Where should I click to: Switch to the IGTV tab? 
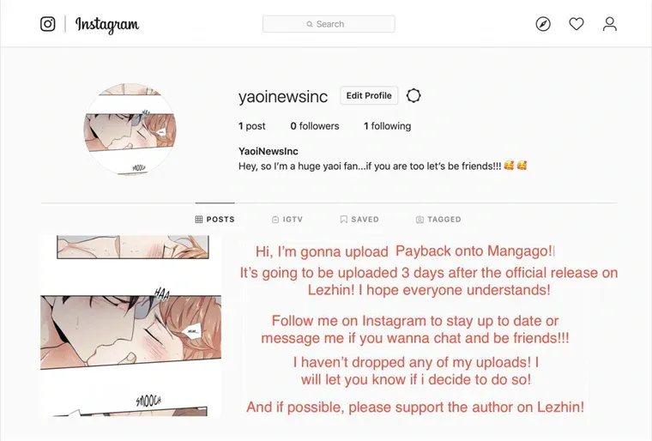click(287, 220)
